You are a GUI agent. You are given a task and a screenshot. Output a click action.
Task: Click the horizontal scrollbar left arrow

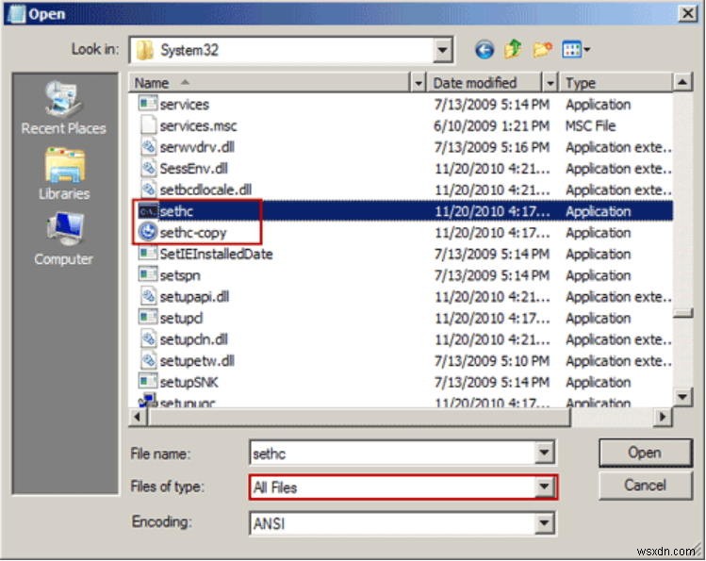(x=138, y=417)
